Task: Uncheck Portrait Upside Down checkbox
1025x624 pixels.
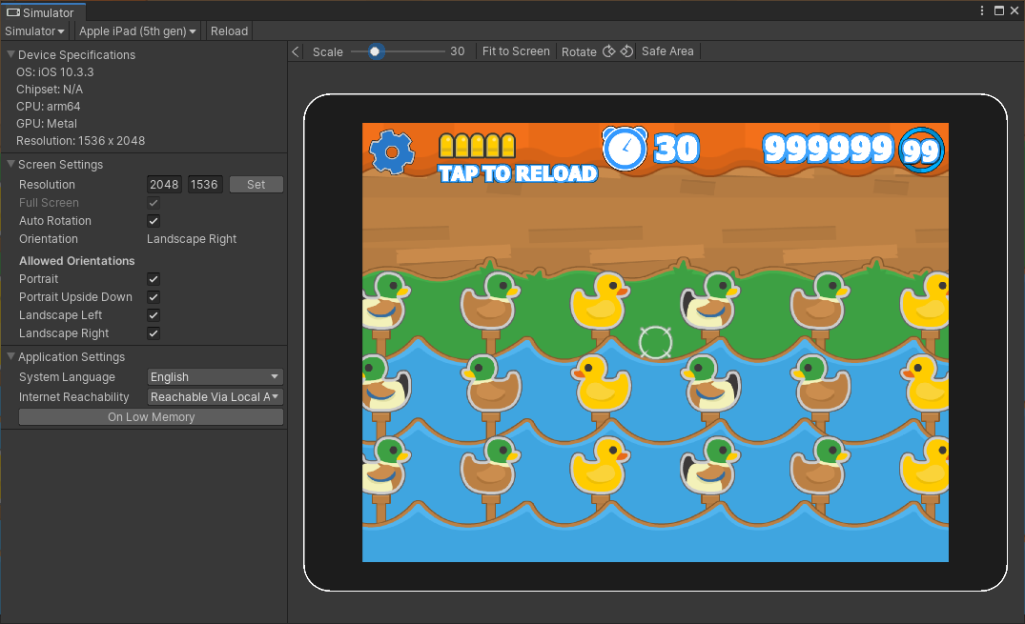Action: click(x=154, y=297)
